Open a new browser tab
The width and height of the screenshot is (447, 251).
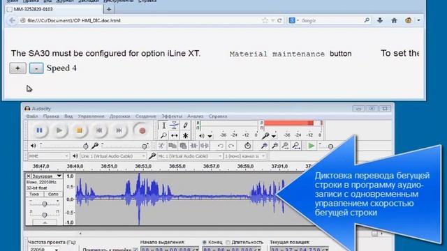click(109, 9)
